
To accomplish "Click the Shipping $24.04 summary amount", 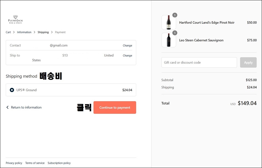I will pyautogui.click(x=252, y=87).
